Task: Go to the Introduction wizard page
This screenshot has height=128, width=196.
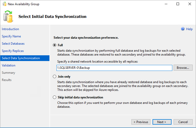Action: pyautogui.click(x=10, y=29)
